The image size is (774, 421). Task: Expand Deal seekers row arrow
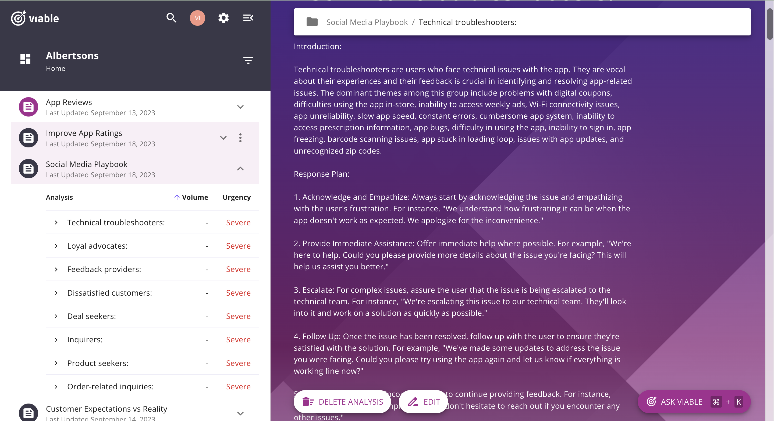(56, 316)
